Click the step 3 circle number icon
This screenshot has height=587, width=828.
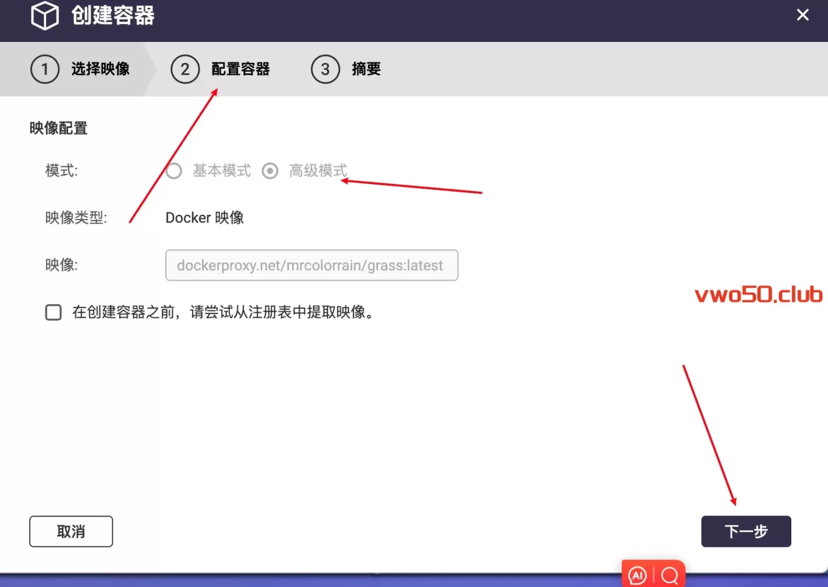coord(325,69)
